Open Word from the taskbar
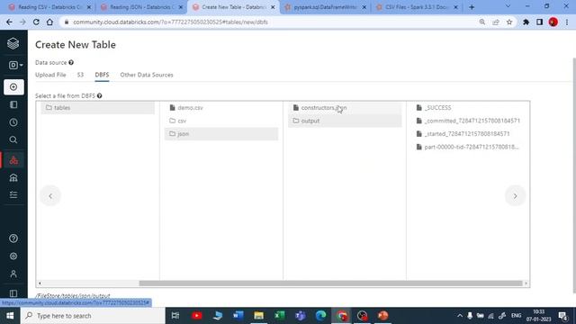Screen dimensions: 576x324 coord(238,316)
